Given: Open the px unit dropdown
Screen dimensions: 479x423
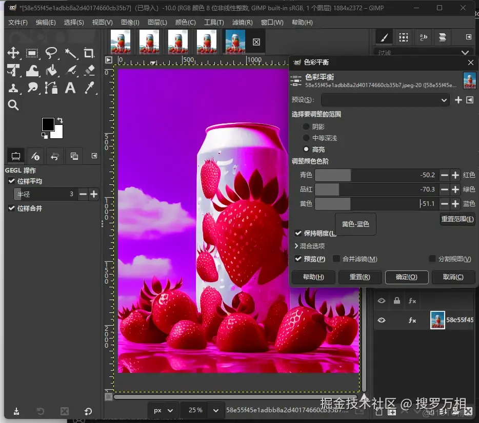Looking at the screenshot, I should click(x=164, y=410).
